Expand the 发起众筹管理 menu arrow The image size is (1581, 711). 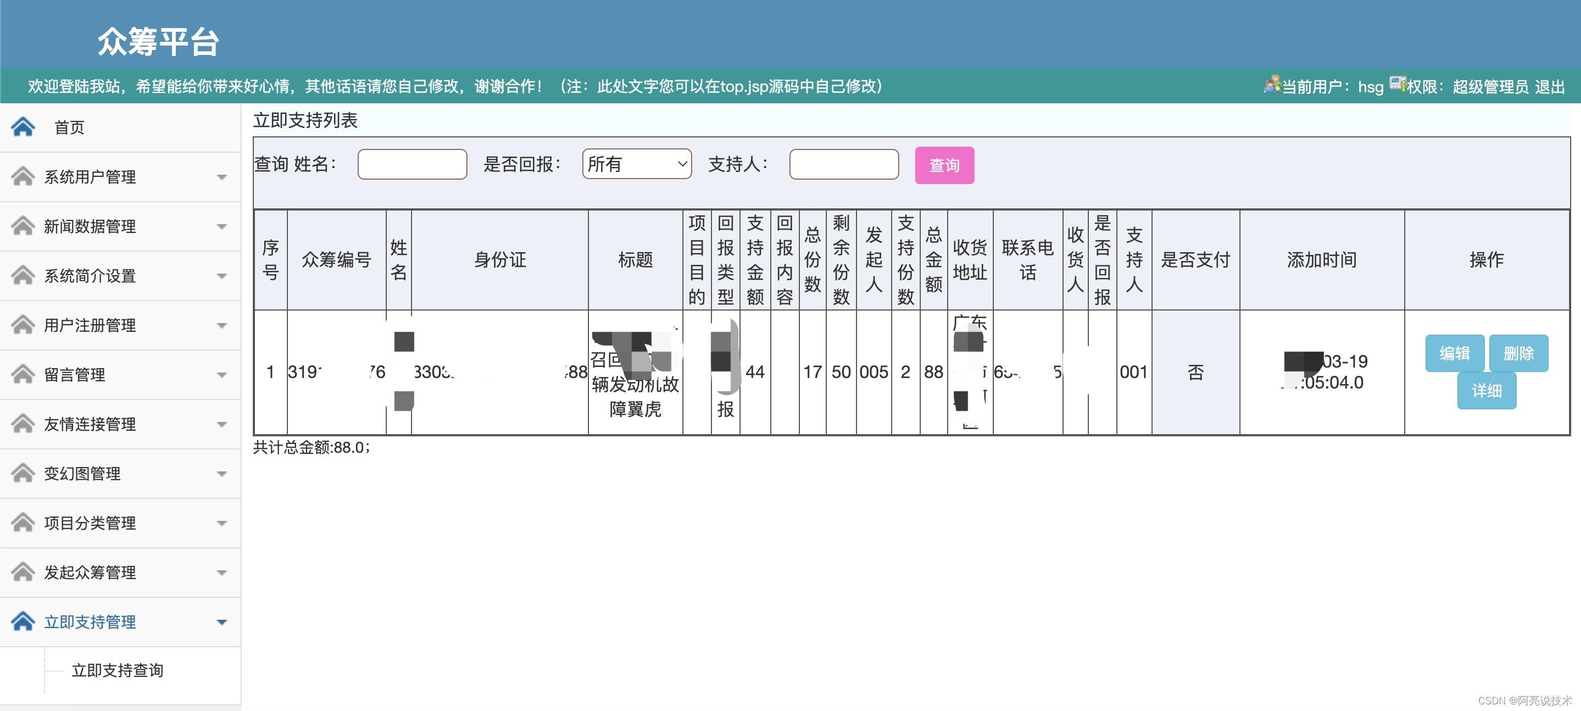tap(221, 573)
